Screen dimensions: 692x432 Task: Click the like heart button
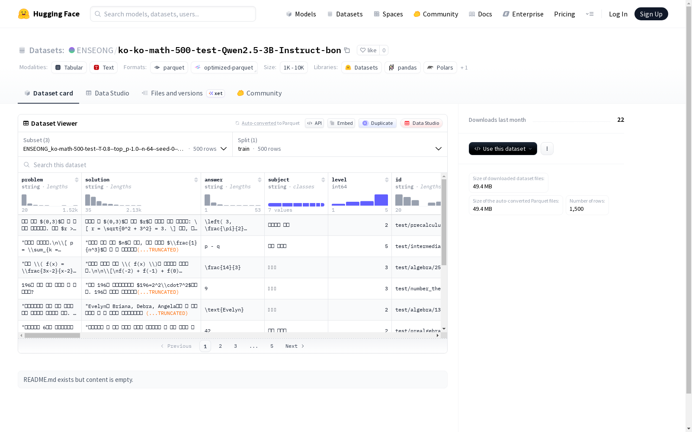pos(368,50)
